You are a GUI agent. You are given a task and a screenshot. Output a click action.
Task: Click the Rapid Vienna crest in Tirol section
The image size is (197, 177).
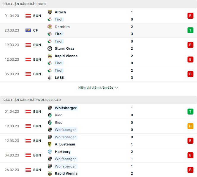click(x=50, y=56)
